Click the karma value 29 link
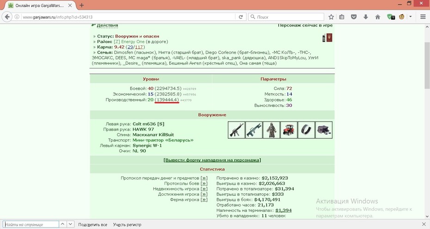The image size is (430, 229). point(130,47)
